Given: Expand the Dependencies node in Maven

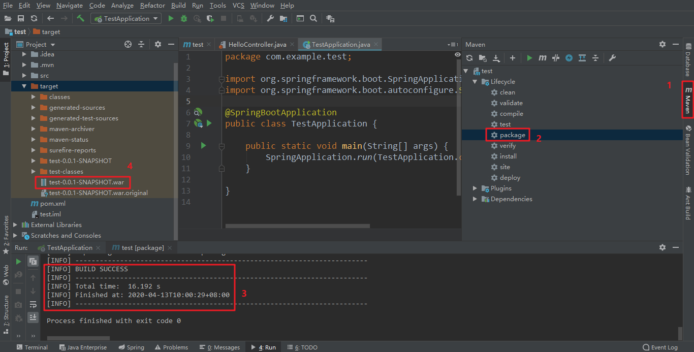Looking at the screenshot, I should pos(475,199).
